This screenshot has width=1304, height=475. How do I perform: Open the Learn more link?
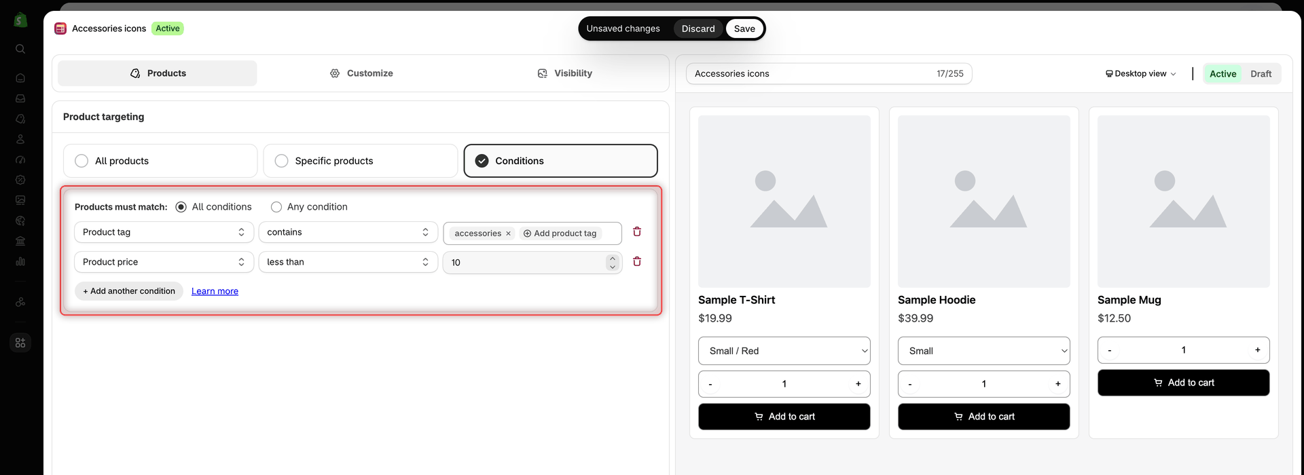click(215, 291)
